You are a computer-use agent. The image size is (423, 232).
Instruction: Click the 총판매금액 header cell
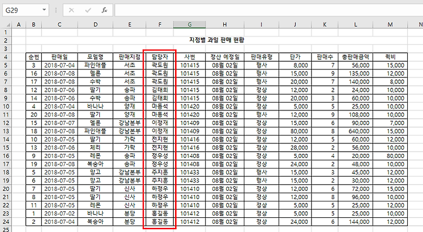point(355,57)
